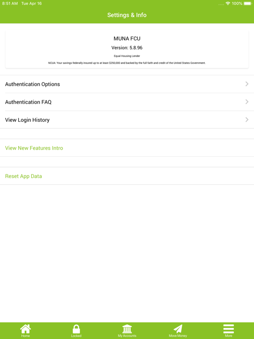Open View Login History row
Viewport: 254px width, 339px height.
tap(127, 120)
